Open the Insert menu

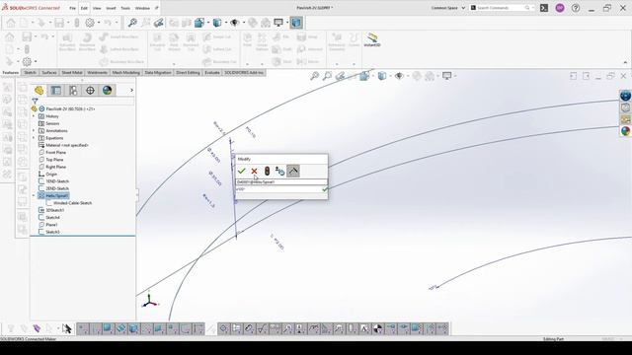111,8
